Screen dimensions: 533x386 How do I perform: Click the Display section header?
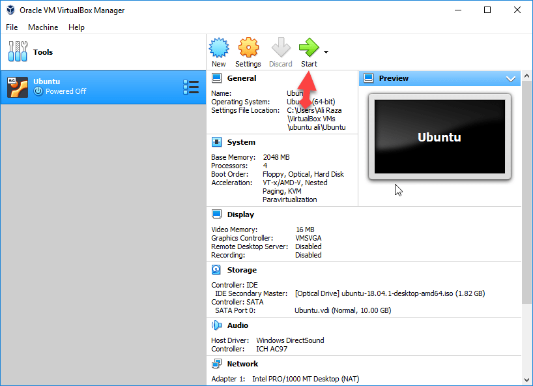click(x=240, y=215)
